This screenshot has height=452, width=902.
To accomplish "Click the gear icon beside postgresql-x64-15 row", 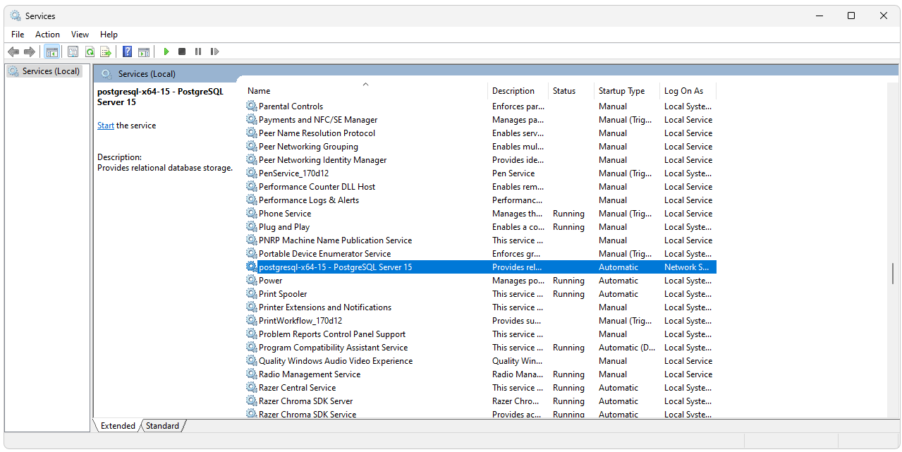I will point(252,267).
